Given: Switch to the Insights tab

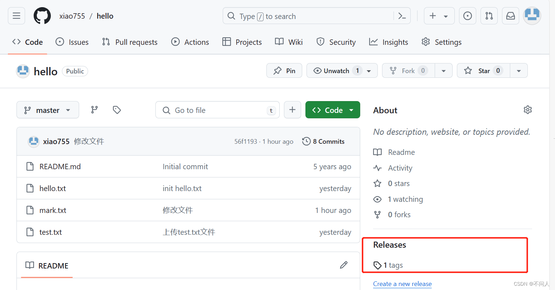Looking at the screenshot, I should (x=388, y=42).
